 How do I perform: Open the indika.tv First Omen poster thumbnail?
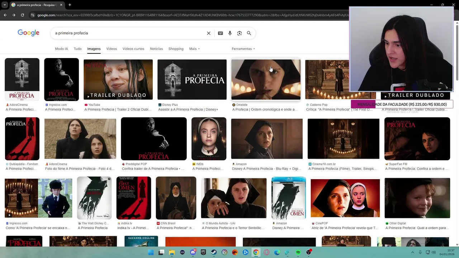133,198
